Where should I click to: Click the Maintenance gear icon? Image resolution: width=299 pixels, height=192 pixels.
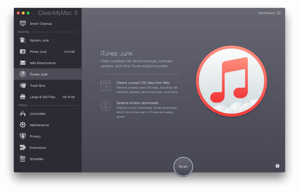tap(23, 125)
